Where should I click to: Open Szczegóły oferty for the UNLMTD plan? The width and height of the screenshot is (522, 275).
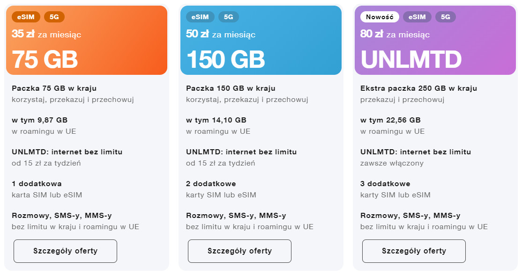click(414, 251)
